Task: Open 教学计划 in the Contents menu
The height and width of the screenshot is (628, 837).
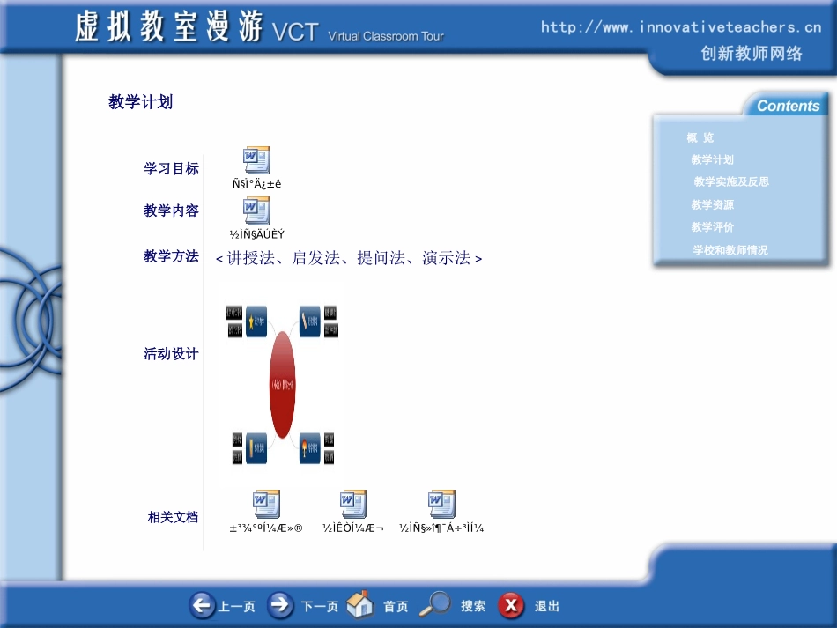Action: (x=712, y=159)
